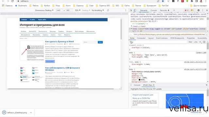
Task: Click the styles Filter input field
Action: 158,42
